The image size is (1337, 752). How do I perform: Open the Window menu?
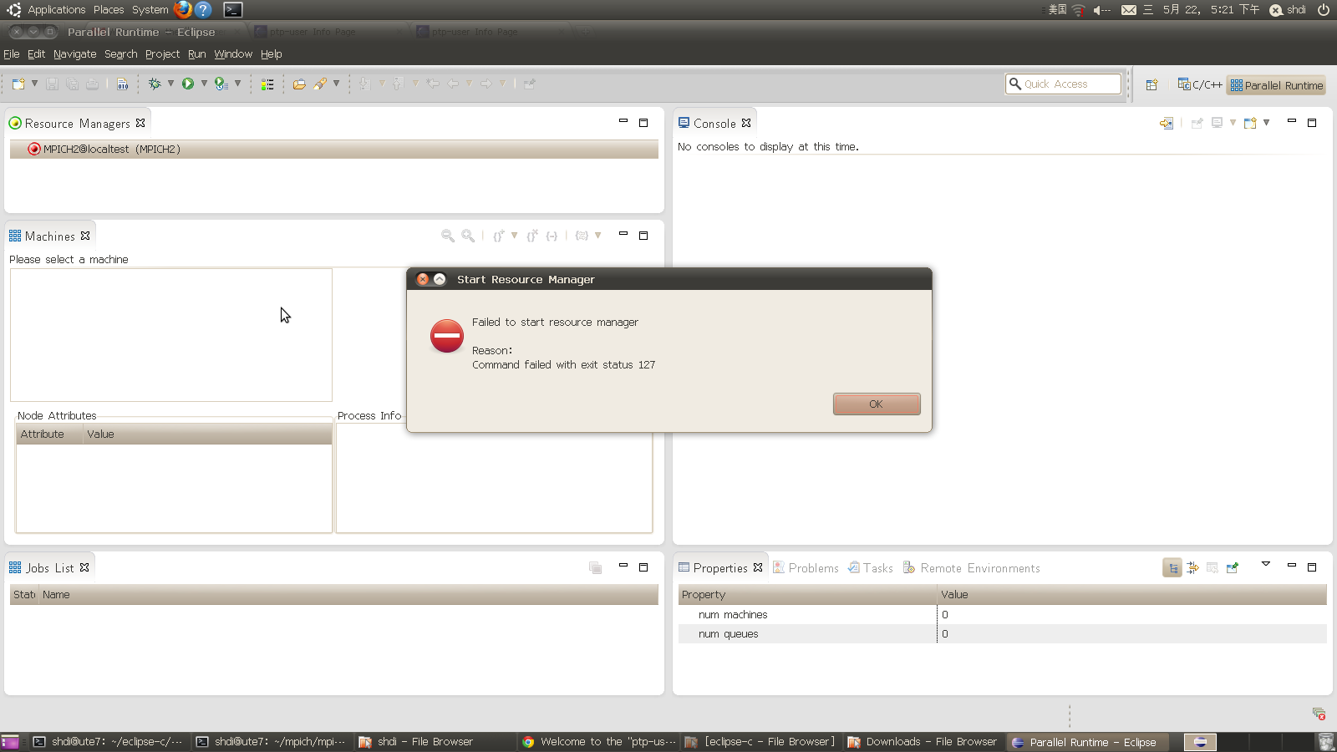coord(233,54)
